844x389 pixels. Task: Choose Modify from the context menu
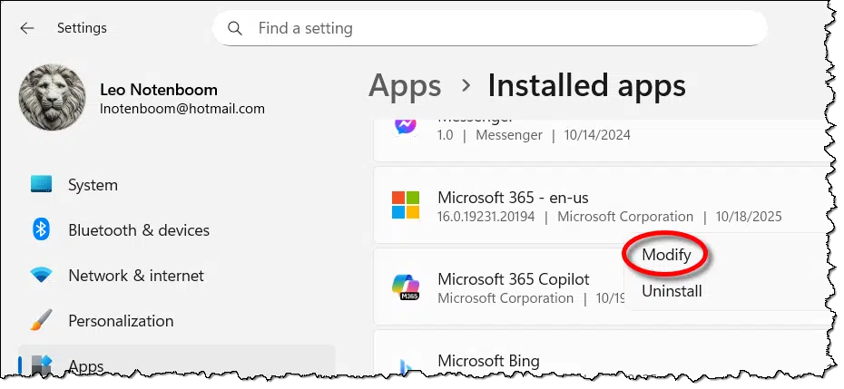666,256
